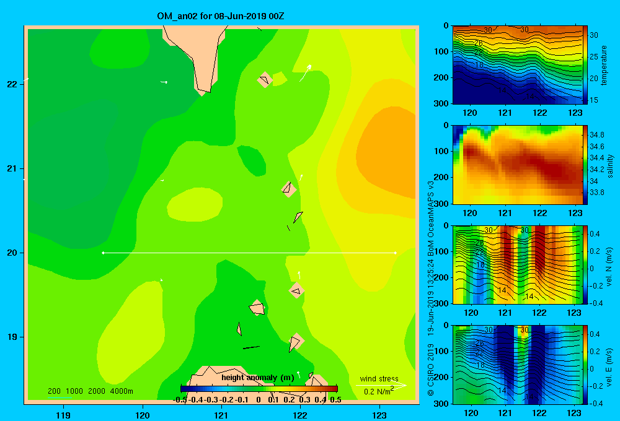Click longitude label 119 on the map axis
Viewport: 620px width, 421px height.
(x=63, y=415)
